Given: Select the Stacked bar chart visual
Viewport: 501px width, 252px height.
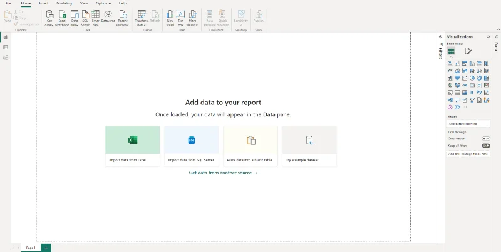Looking at the screenshot, I should tap(450, 64).
